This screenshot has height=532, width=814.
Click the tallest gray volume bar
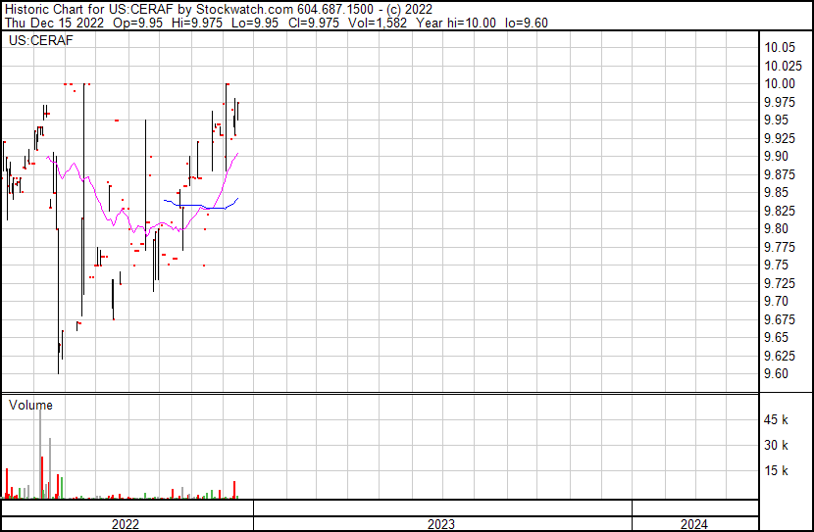tap(40, 451)
